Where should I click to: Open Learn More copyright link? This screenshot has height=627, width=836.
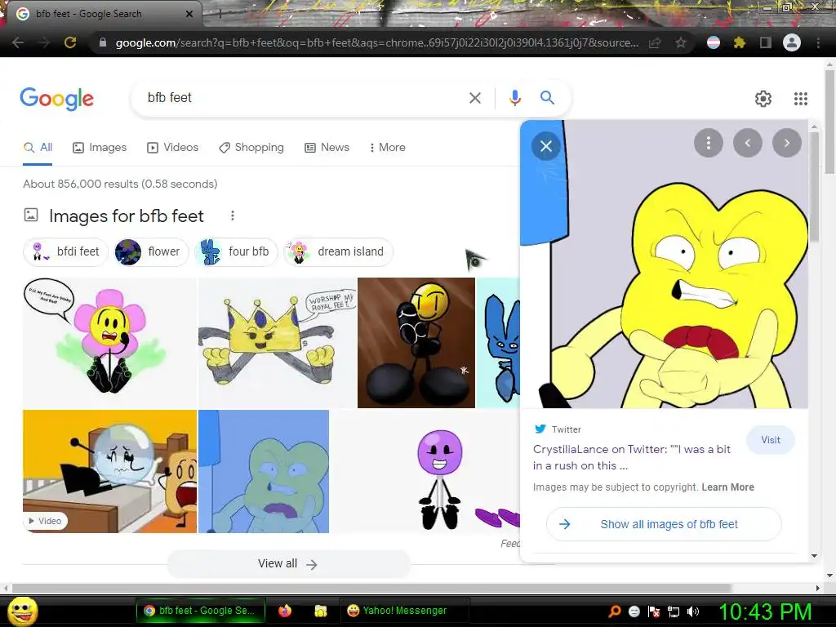tap(727, 487)
